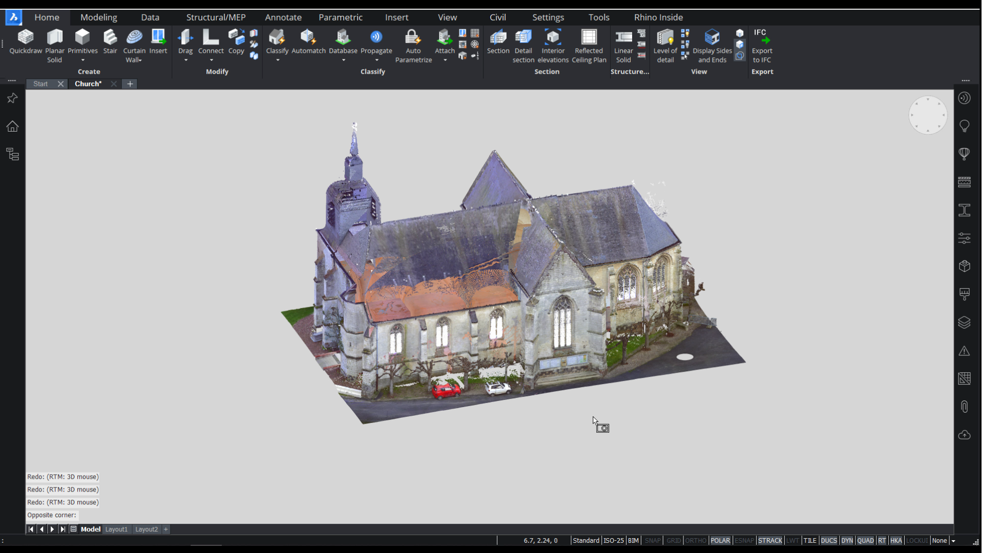
Task: Open the Structural/MEP ribbon tab
Action: 216,17
